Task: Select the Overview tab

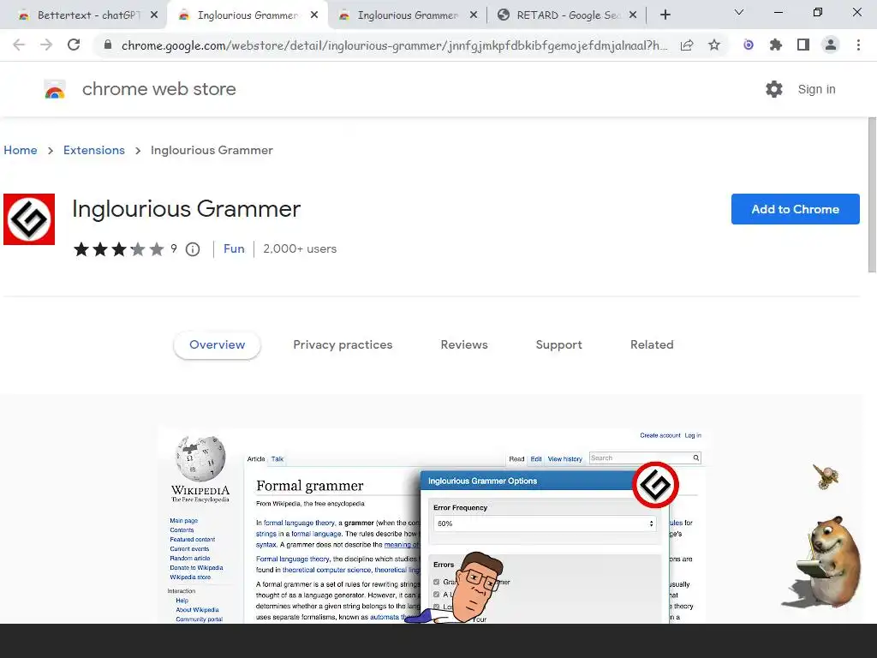Action: tap(217, 344)
